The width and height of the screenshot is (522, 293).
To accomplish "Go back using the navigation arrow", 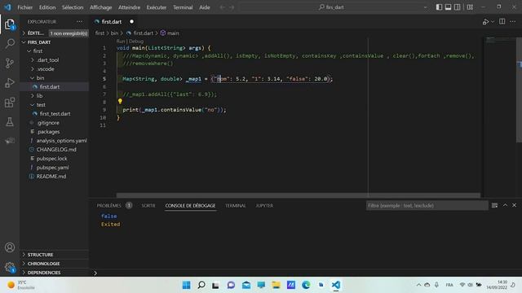I will (x=223, y=7).
